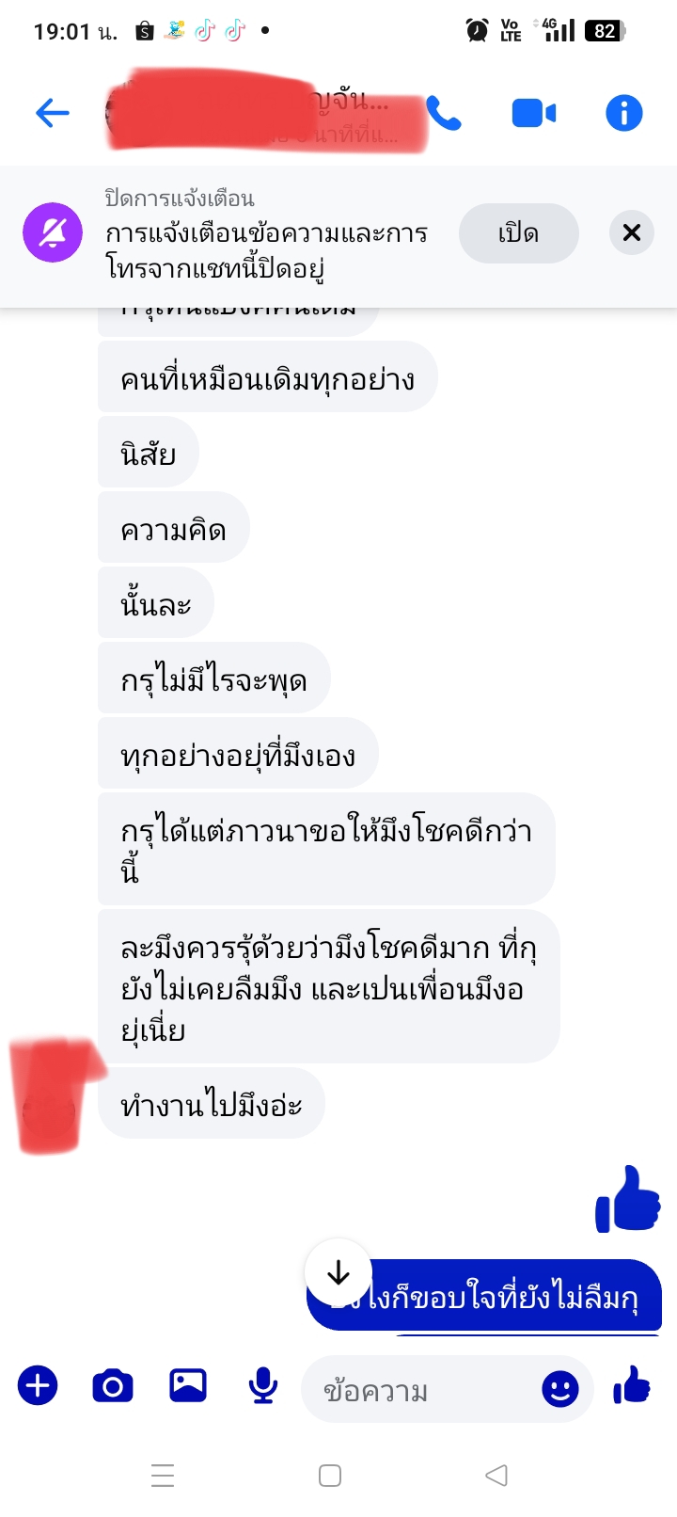Enable notifications with the เปิด button

click(518, 233)
